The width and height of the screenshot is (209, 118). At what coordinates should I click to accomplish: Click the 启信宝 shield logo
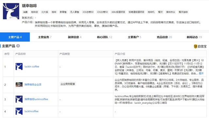[195, 46]
